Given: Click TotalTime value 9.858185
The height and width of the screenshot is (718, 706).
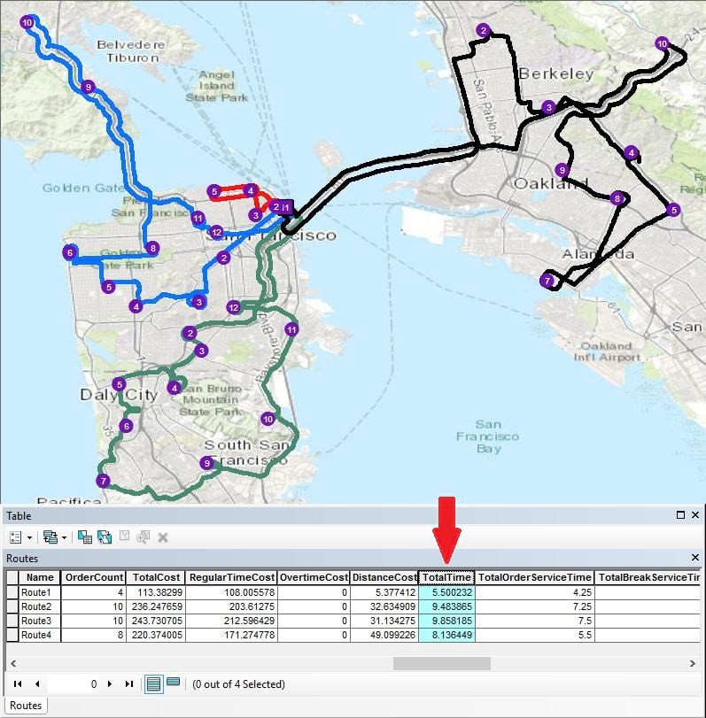Looking at the screenshot, I should [446, 621].
